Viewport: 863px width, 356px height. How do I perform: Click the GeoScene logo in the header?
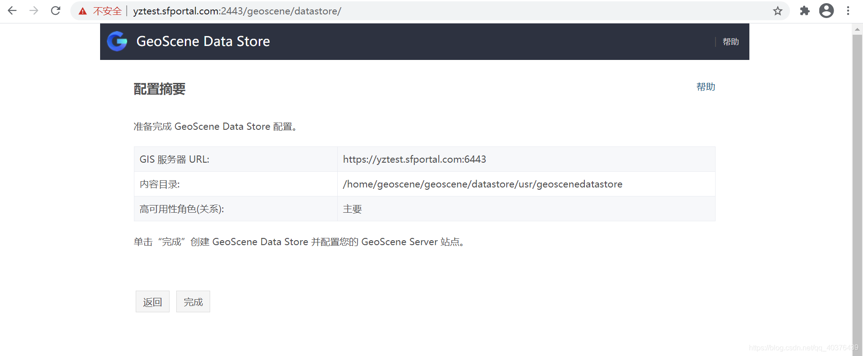point(117,41)
